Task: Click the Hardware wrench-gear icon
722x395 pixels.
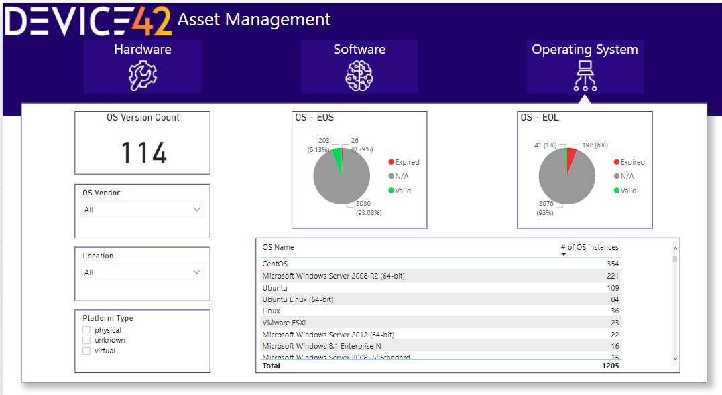Action: (x=142, y=76)
